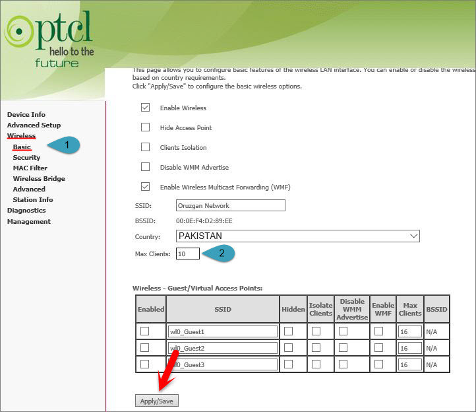Image resolution: width=476 pixels, height=412 pixels.
Task: Open Wireless Bridge page
Action: point(39,178)
